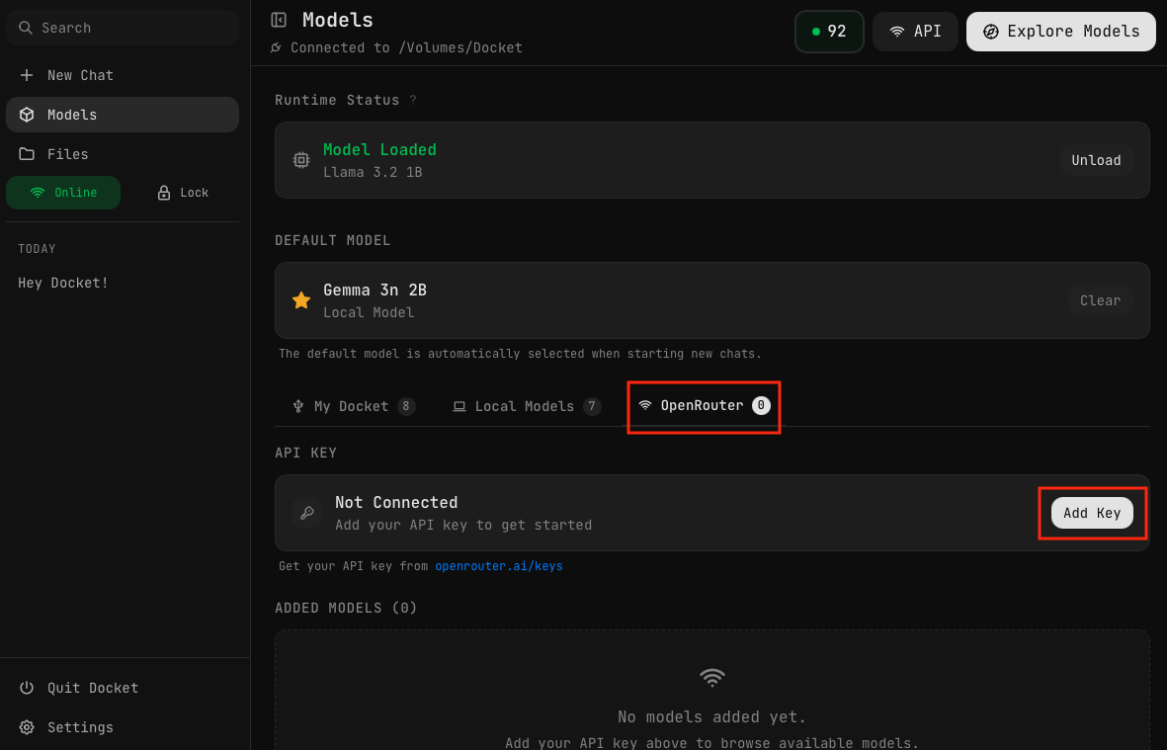Switch to the Local Models tab
1167x750 pixels.
click(x=526, y=406)
